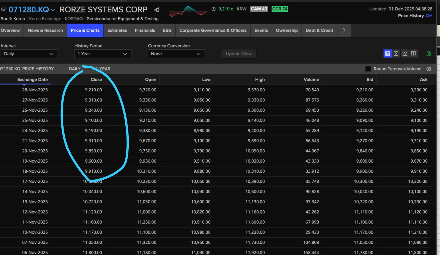Image resolution: width=440 pixels, height=255 pixels.
Task: Open the table settings gear
Action: [429, 69]
